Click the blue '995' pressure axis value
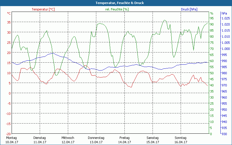 224,55
